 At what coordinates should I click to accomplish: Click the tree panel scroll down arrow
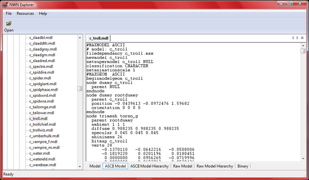pos(80,166)
